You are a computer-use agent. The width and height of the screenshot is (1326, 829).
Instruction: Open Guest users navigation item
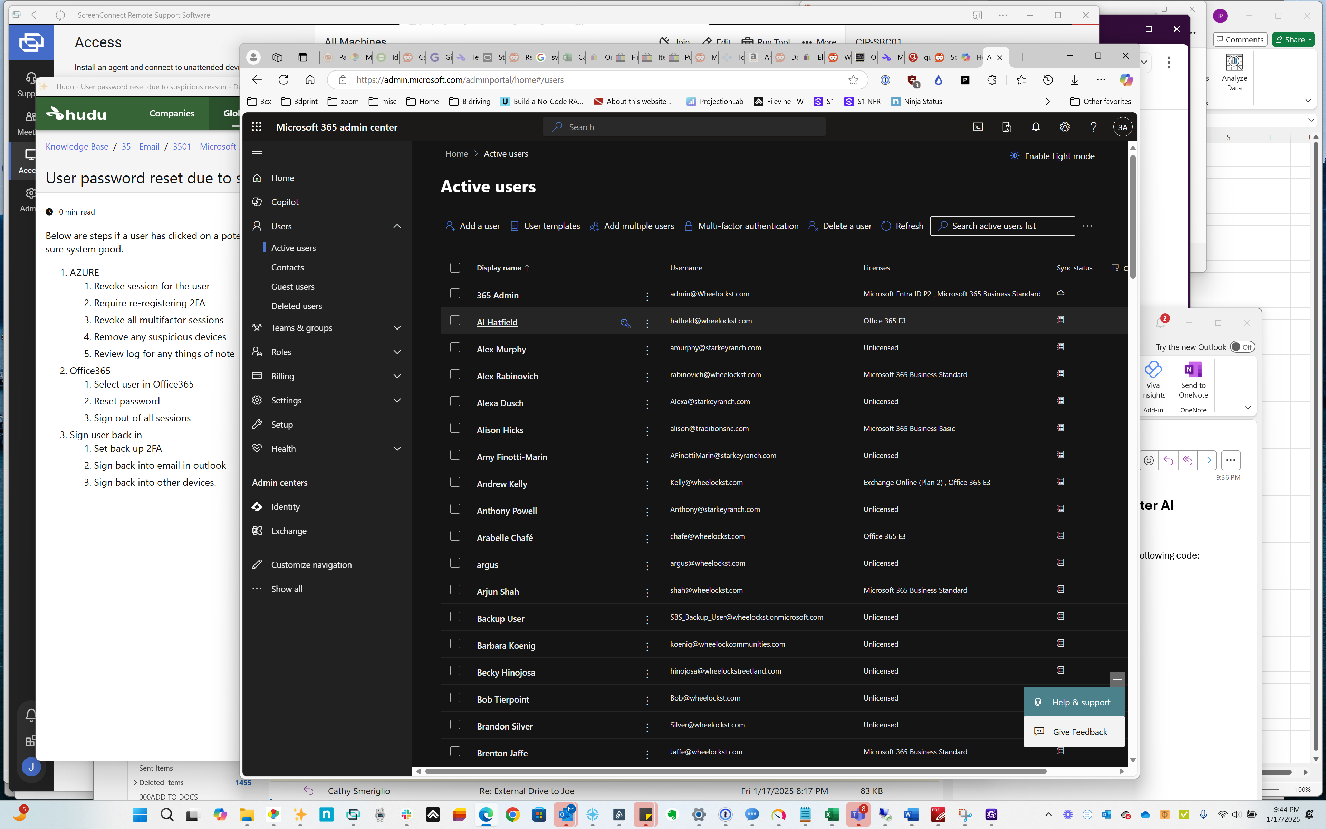[x=292, y=287]
